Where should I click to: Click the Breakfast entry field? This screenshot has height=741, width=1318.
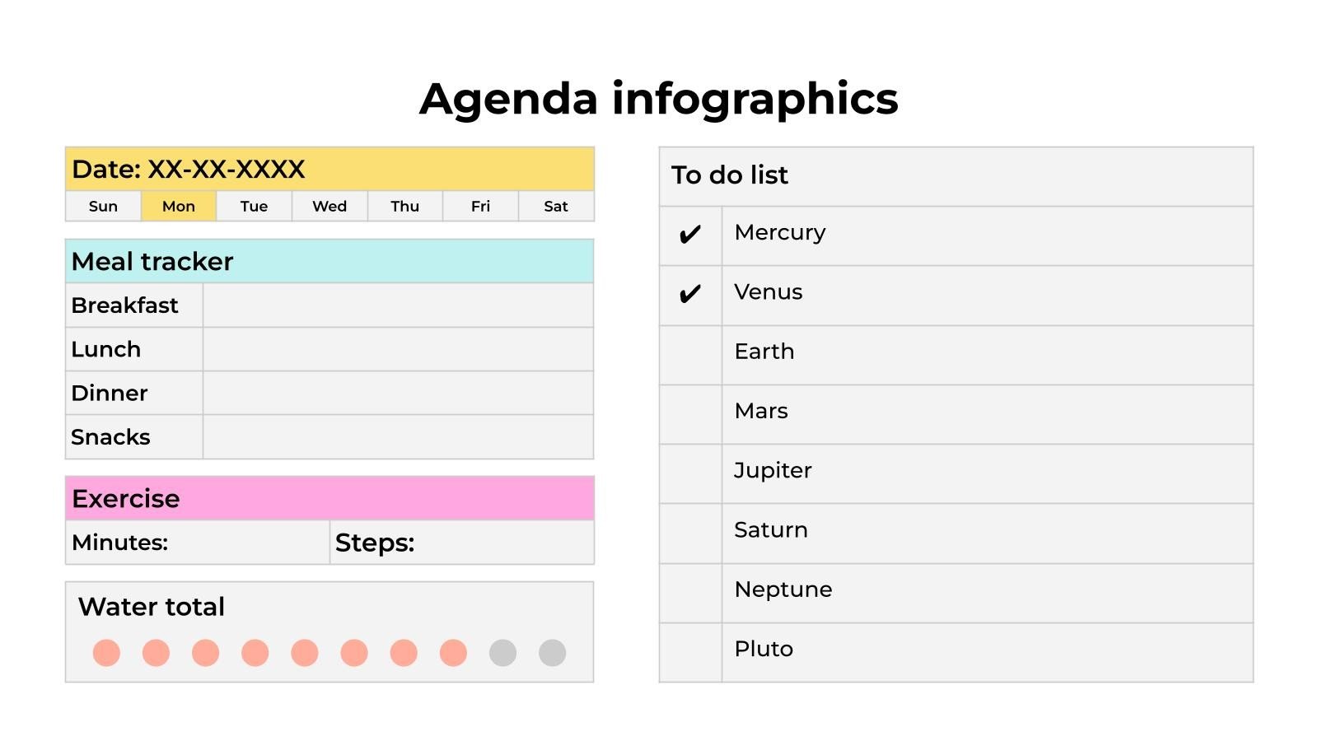[398, 305]
